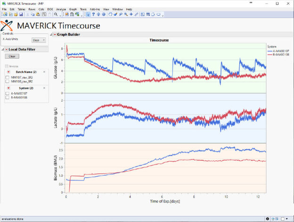Click the Time of Exp.[days] axis label
This screenshot has width=294, height=222.
point(165,201)
